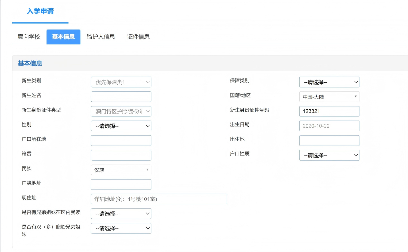Image resolution: width=408 pixels, height=252 pixels.
Task: Expand the 户口性质 dropdown
Action: click(329, 155)
